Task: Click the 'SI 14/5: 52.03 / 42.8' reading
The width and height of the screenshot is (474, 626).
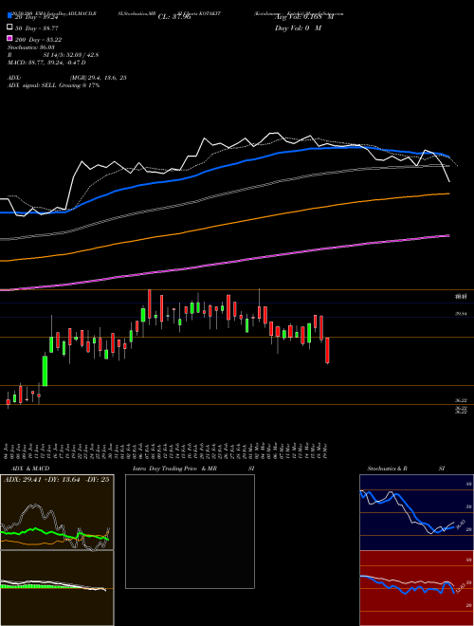Action: click(x=71, y=55)
